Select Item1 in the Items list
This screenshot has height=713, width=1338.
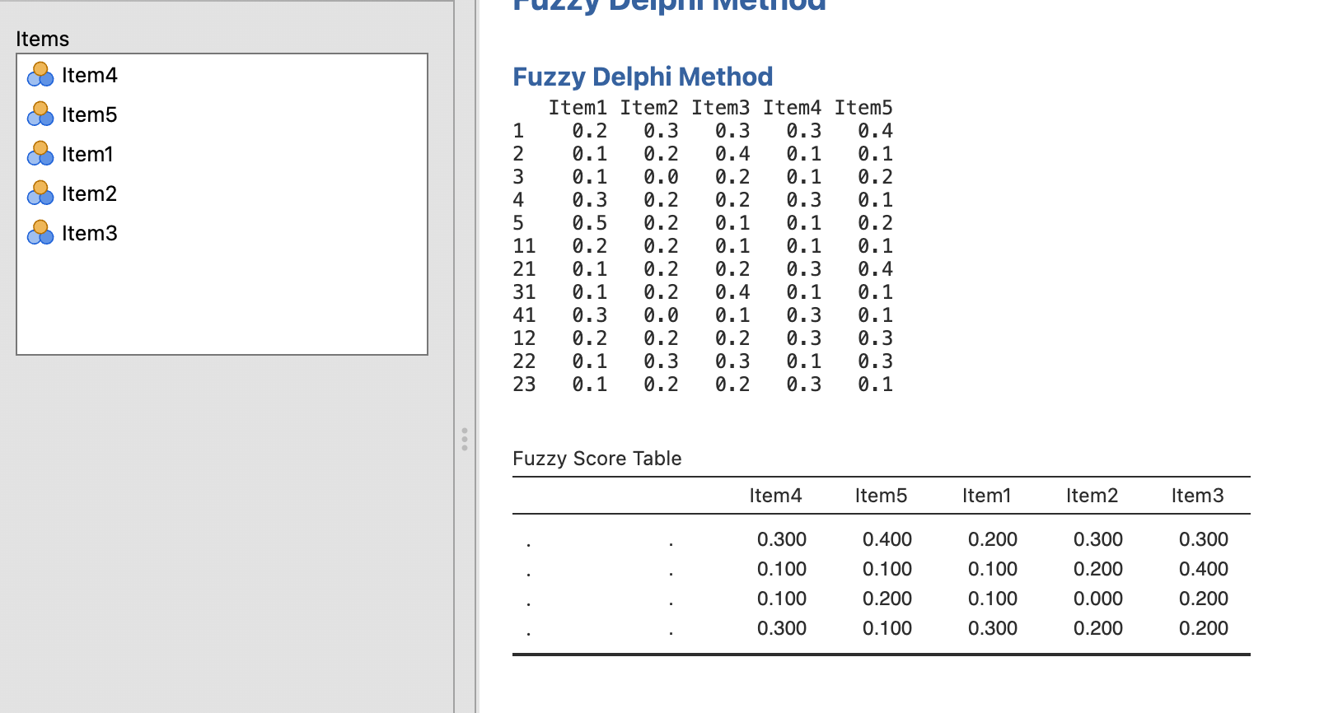pyautogui.click(x=88, y=154)
